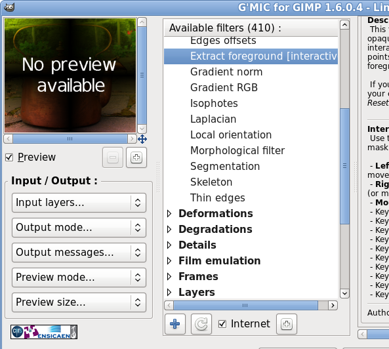Click the refresh filters button
The image size is (389, 349).
tap(201, 324)
